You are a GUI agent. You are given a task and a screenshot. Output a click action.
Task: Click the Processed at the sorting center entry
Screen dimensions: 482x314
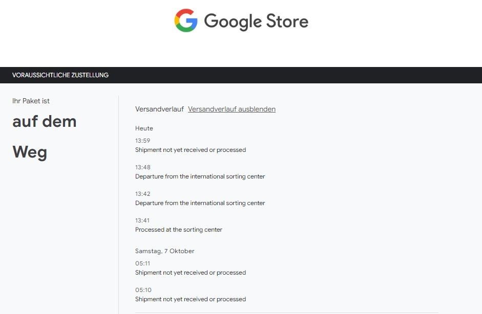click(x=179, y=230)
